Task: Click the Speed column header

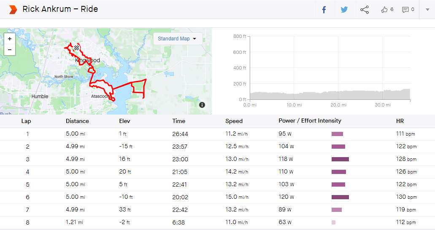Action: click(x=234, y=121)
